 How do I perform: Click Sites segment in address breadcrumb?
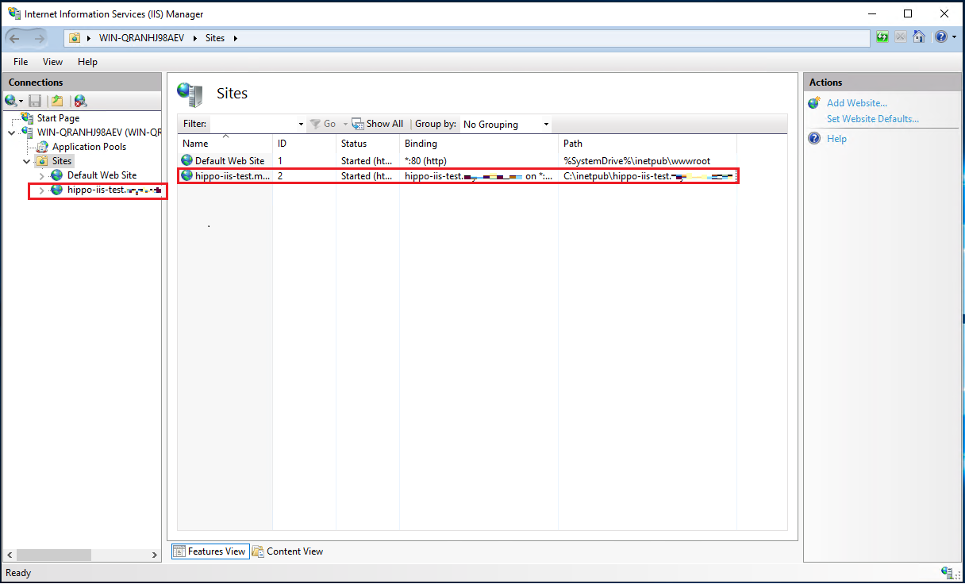tap(215, 38)
